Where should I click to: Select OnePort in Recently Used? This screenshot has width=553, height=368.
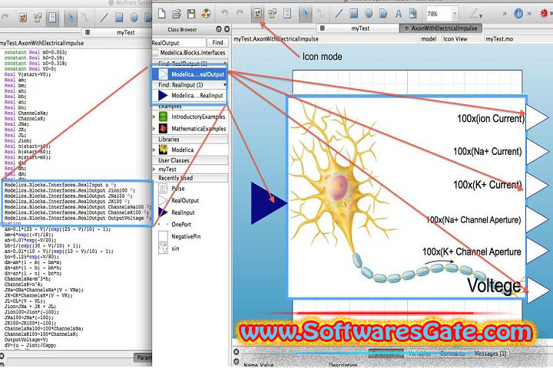point(181,225)
